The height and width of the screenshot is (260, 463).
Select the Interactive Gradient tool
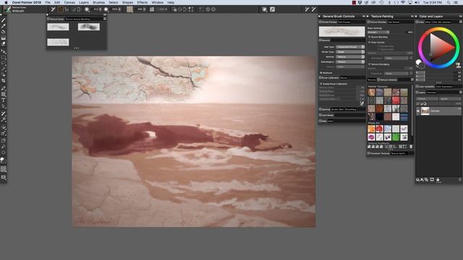3,38
